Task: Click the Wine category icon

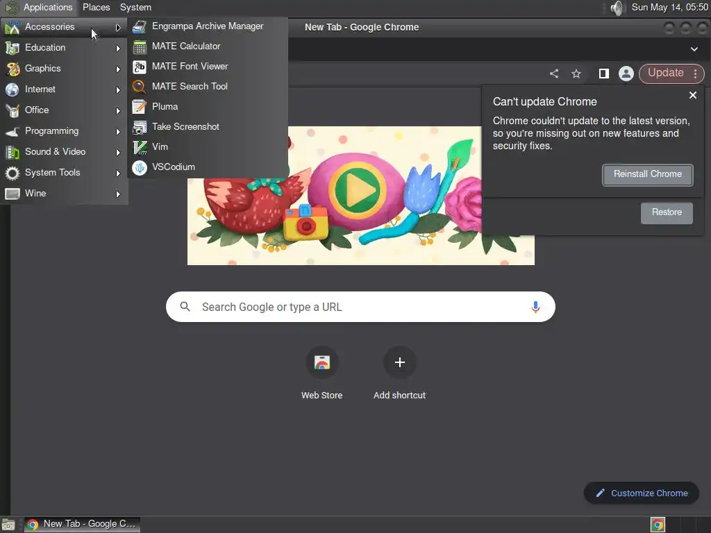Action: pyautogui.click(x=12, y=194)
